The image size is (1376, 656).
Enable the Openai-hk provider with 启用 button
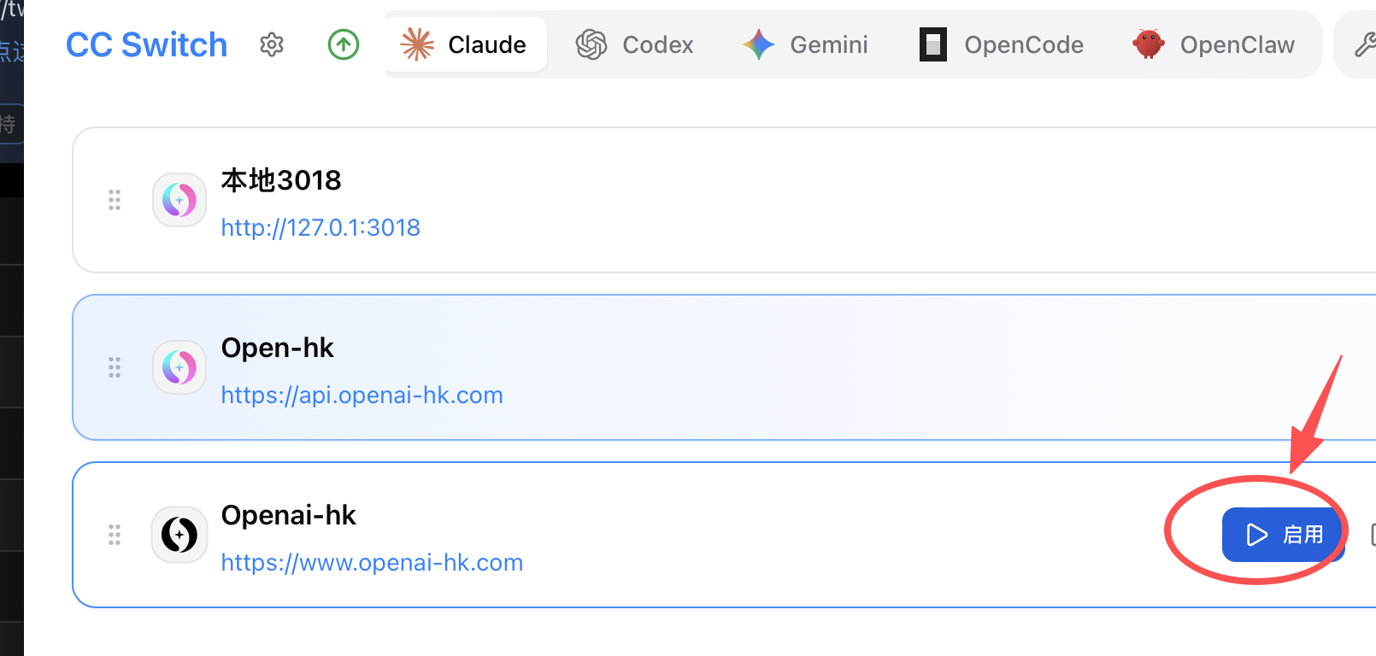point(1283,535)
